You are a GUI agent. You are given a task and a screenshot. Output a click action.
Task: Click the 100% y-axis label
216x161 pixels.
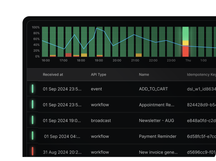(x=36, y=27)
